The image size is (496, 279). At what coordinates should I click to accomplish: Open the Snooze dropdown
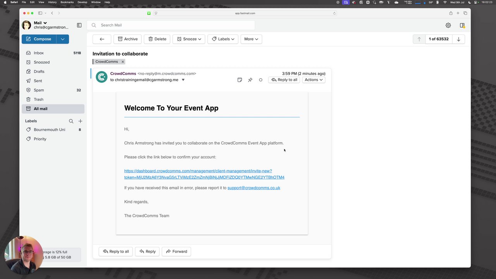pyautogui.click(x=189, y=39)
